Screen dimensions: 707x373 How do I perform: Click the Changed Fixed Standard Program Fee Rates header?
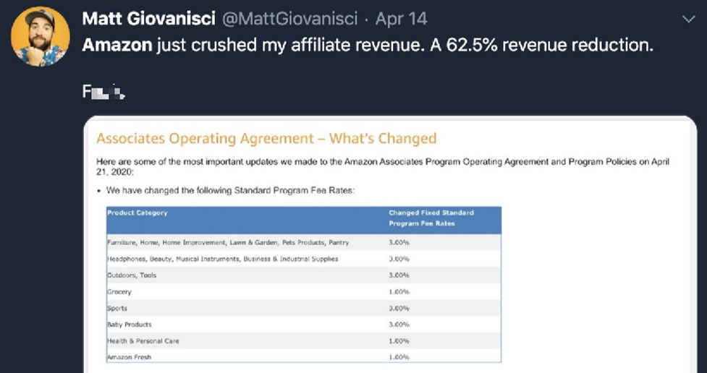pos(431,218)
